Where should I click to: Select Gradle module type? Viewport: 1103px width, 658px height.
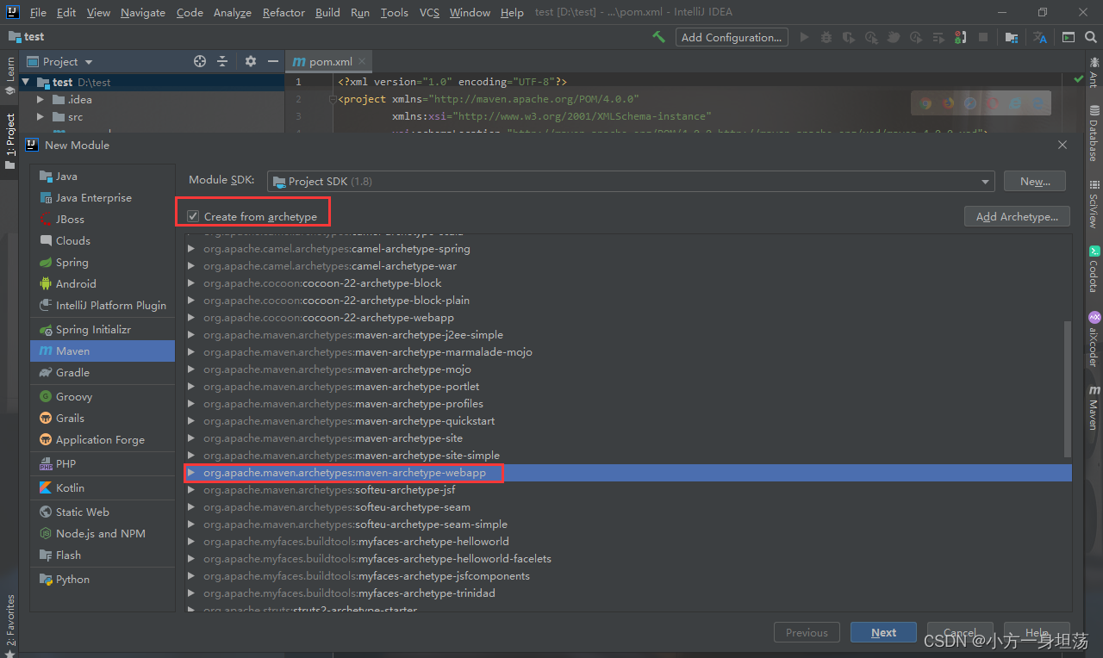[103, 372]
